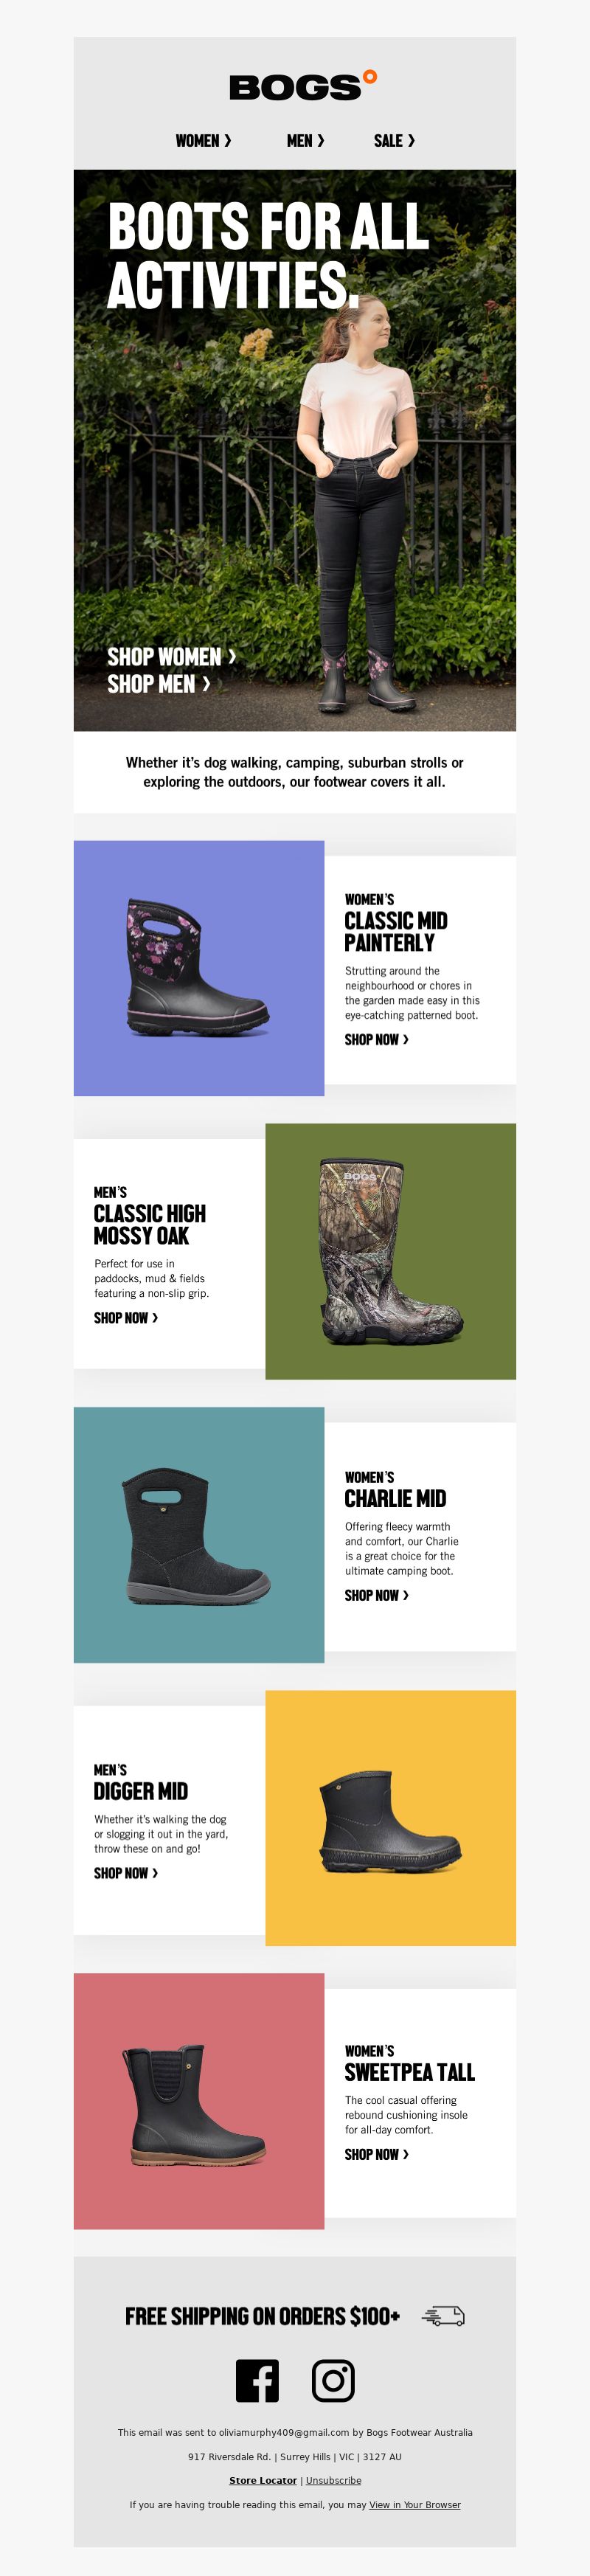The image size is (590, 2576).
Task: Click the Digger Mid boot image
Action: [390, 1818]
